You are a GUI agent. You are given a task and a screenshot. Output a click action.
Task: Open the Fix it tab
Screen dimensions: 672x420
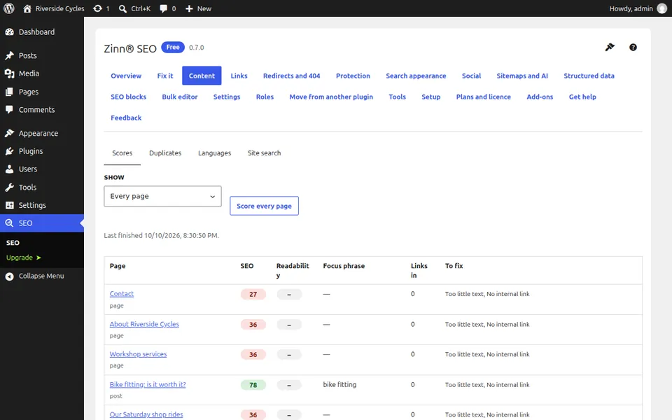click(165, 76)
